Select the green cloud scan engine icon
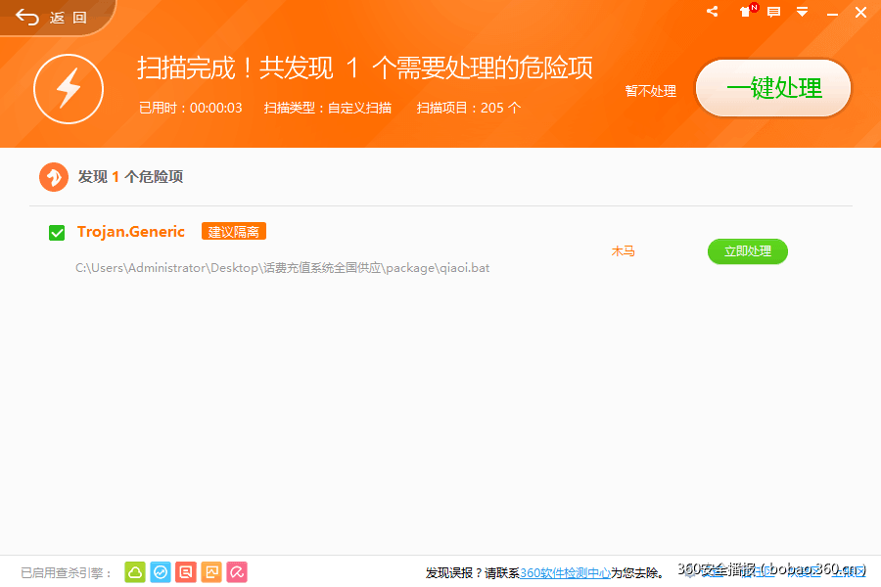Viewport: 881px width, 587px height. click(134, 572)
